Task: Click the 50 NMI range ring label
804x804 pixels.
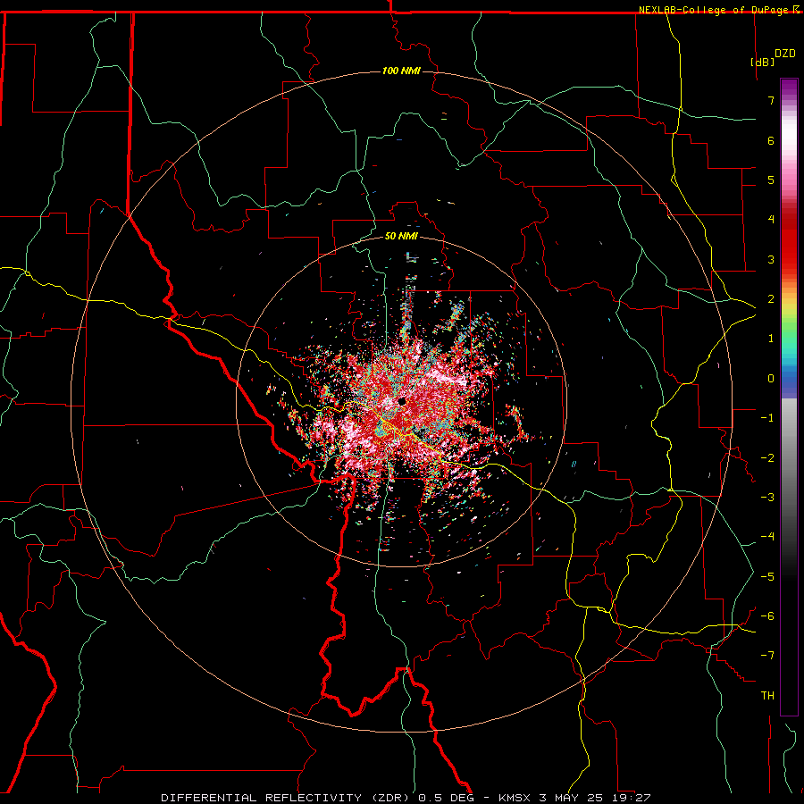Action: click(x=401, y=236)
